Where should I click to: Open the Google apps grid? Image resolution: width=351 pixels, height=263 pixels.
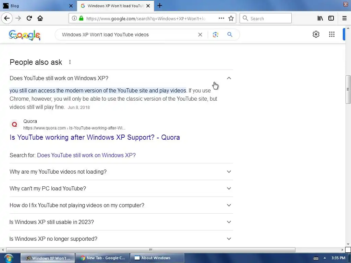(332, 34)
